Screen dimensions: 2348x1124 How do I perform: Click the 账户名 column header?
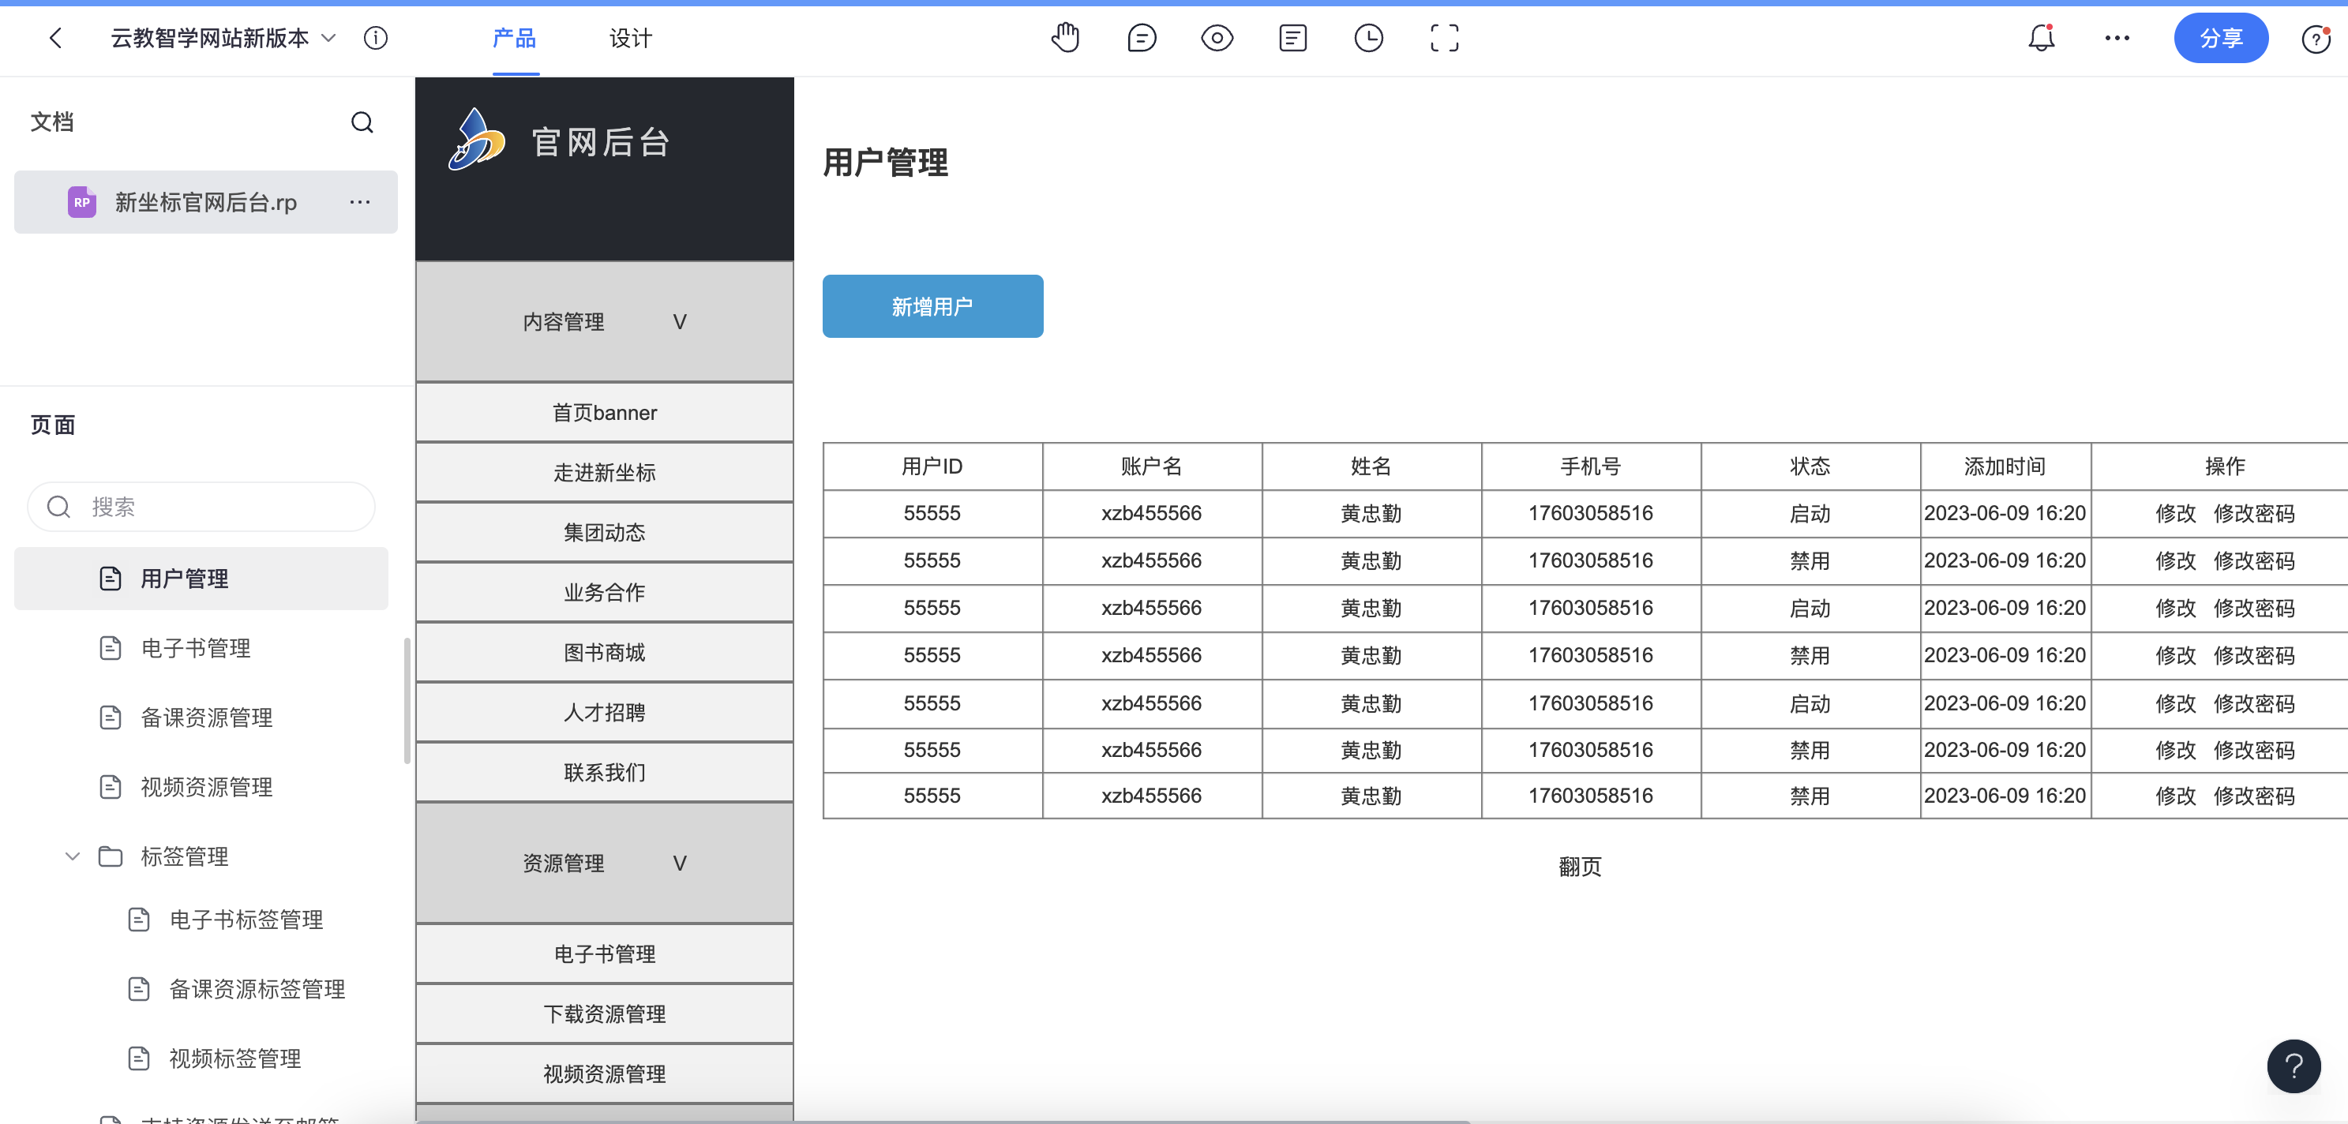click(x=1151, y=466)
